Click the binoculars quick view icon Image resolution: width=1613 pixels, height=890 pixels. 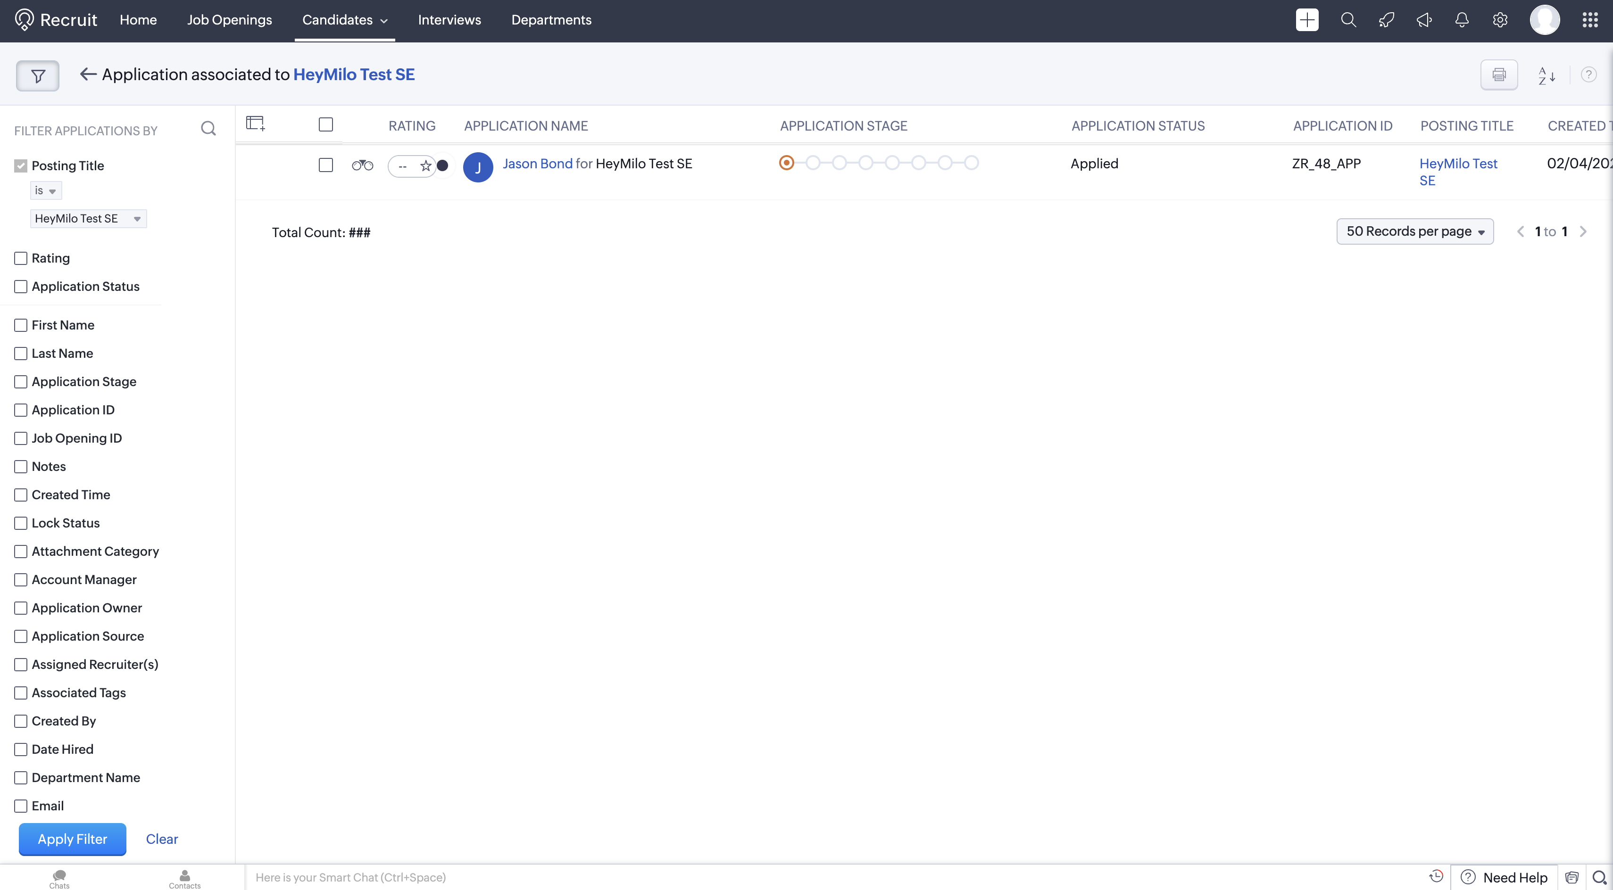362,165
